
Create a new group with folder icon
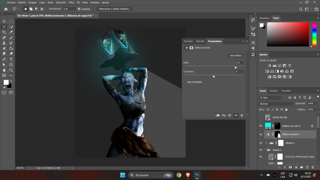pyautogui.click(x=302, y=167)
